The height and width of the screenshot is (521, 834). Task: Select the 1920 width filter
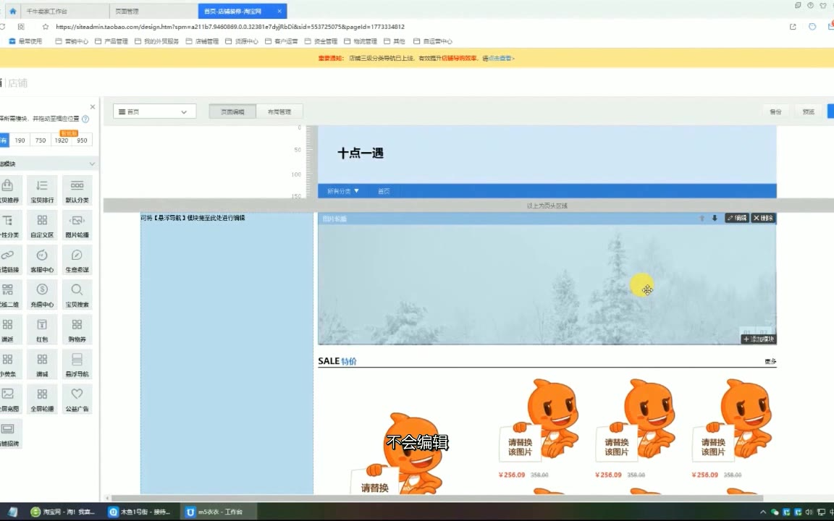click(x=62, y=140)
